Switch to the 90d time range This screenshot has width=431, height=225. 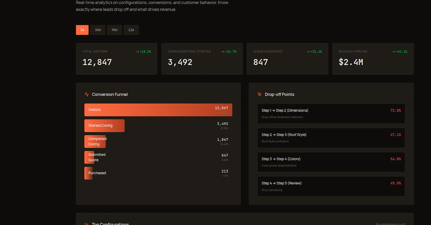point(114,30)
